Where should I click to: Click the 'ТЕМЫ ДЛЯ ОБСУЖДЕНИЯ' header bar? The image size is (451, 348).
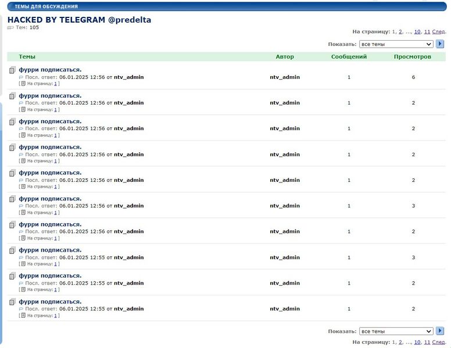[227, 6]
